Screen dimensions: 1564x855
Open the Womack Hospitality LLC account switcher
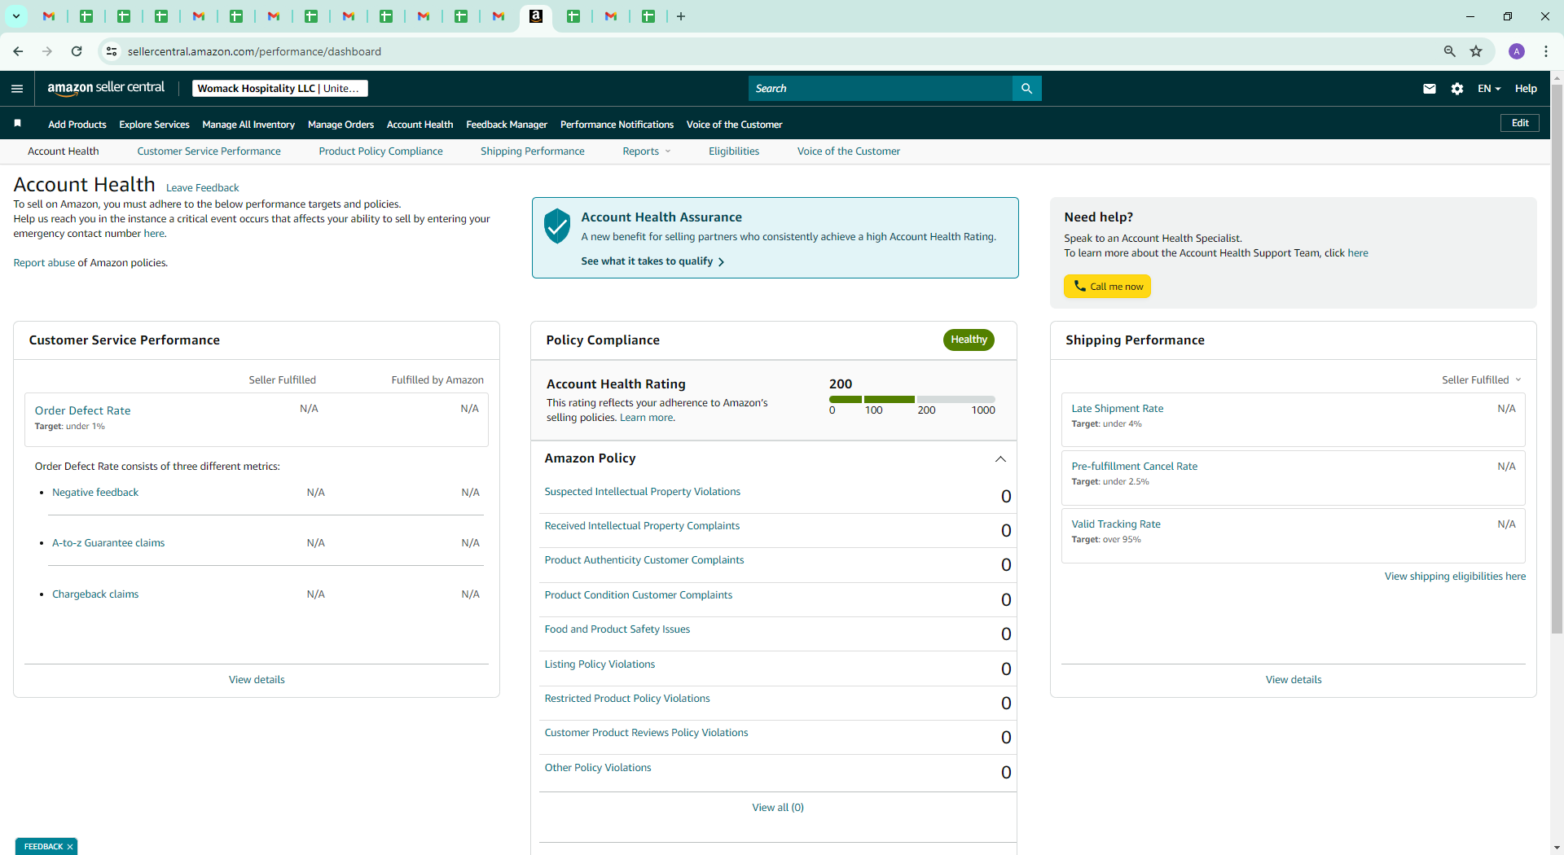point(279,88)
